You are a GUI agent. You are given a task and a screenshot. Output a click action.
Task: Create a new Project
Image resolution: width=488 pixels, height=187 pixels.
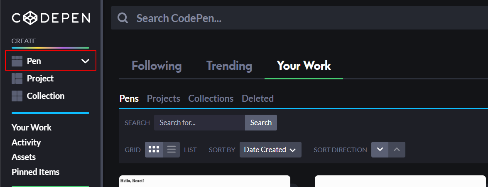[40, 79]
